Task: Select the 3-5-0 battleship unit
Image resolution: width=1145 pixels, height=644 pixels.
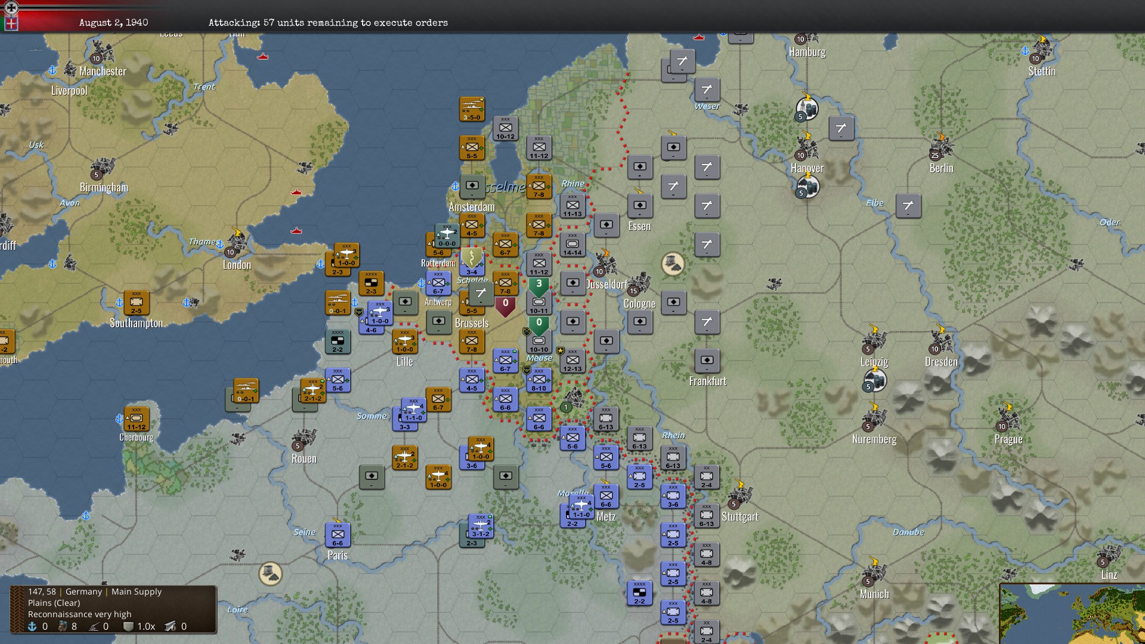Action: 472,109
